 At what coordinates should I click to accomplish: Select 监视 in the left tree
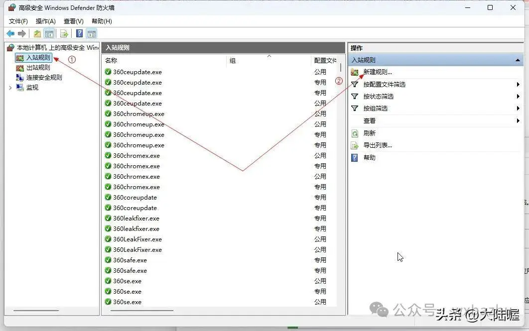(28, 88)
